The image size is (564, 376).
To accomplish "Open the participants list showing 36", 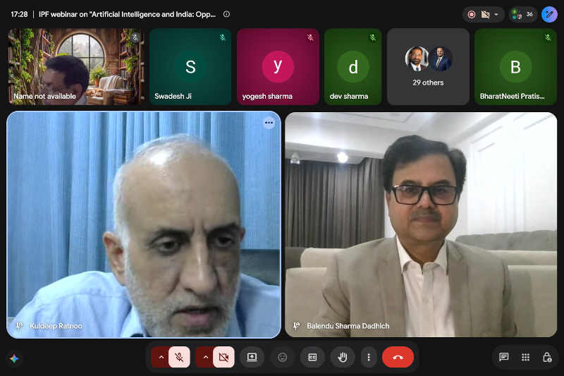I will [523, 14].
